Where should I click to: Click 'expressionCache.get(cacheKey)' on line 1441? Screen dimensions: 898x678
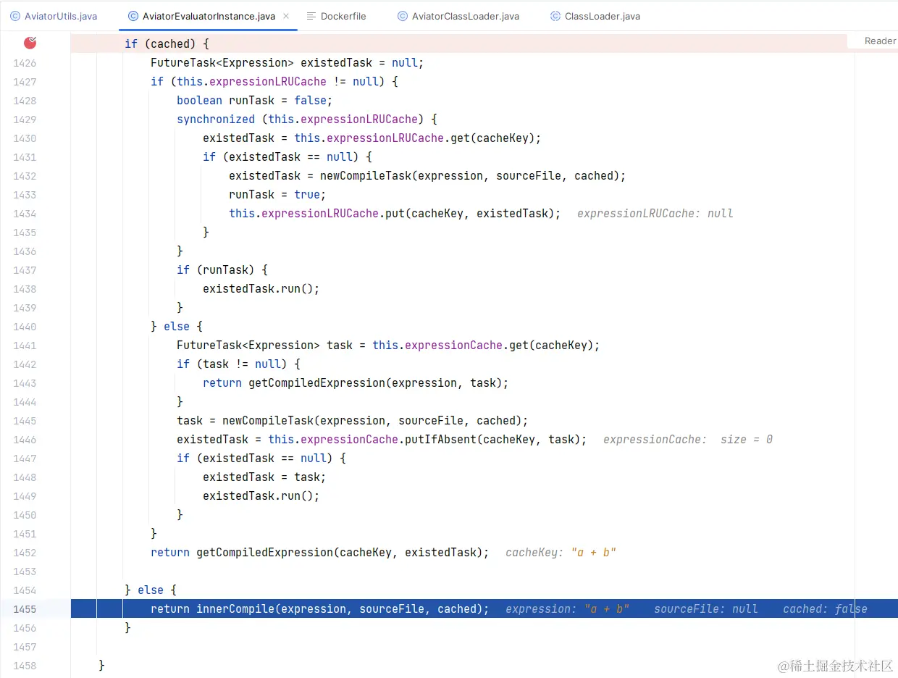click(499, 346)
